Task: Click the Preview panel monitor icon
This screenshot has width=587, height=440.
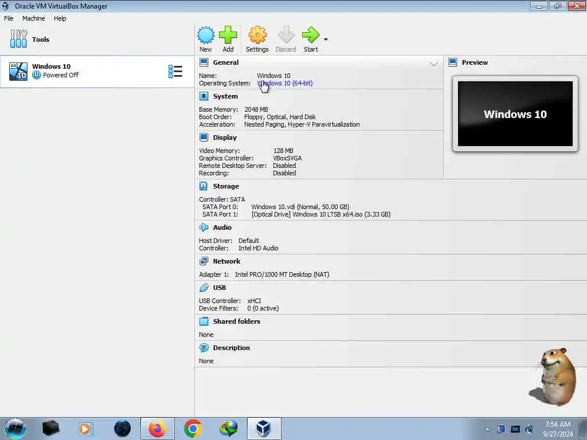Action: [x=453, y=62]
